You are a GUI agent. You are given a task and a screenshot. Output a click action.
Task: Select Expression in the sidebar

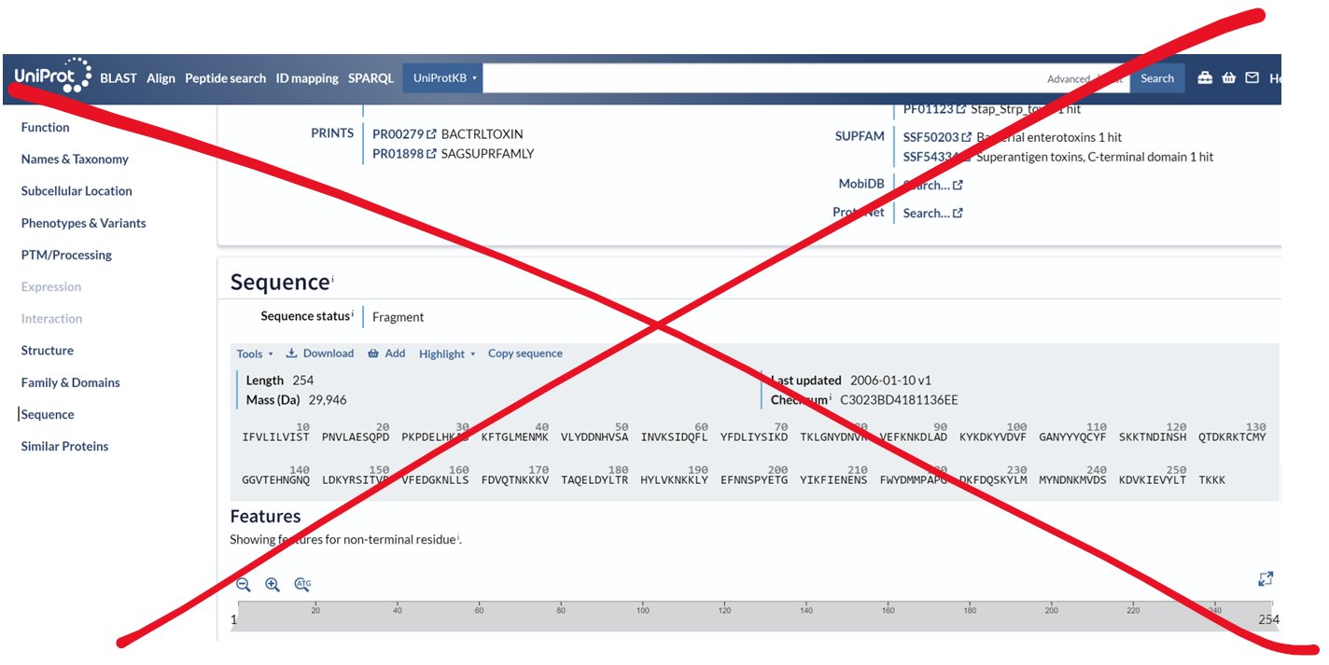[51, 287]
